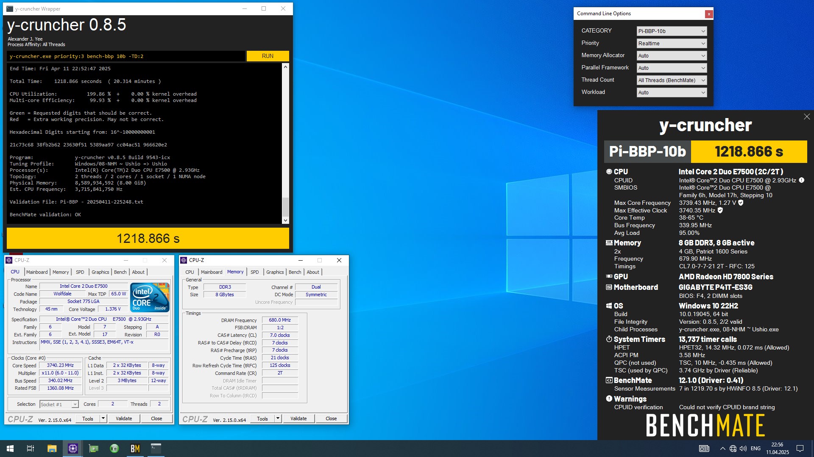Open the ENG language indicator
The height and width of the screenshot is (457, 814).
pos(755,449)
